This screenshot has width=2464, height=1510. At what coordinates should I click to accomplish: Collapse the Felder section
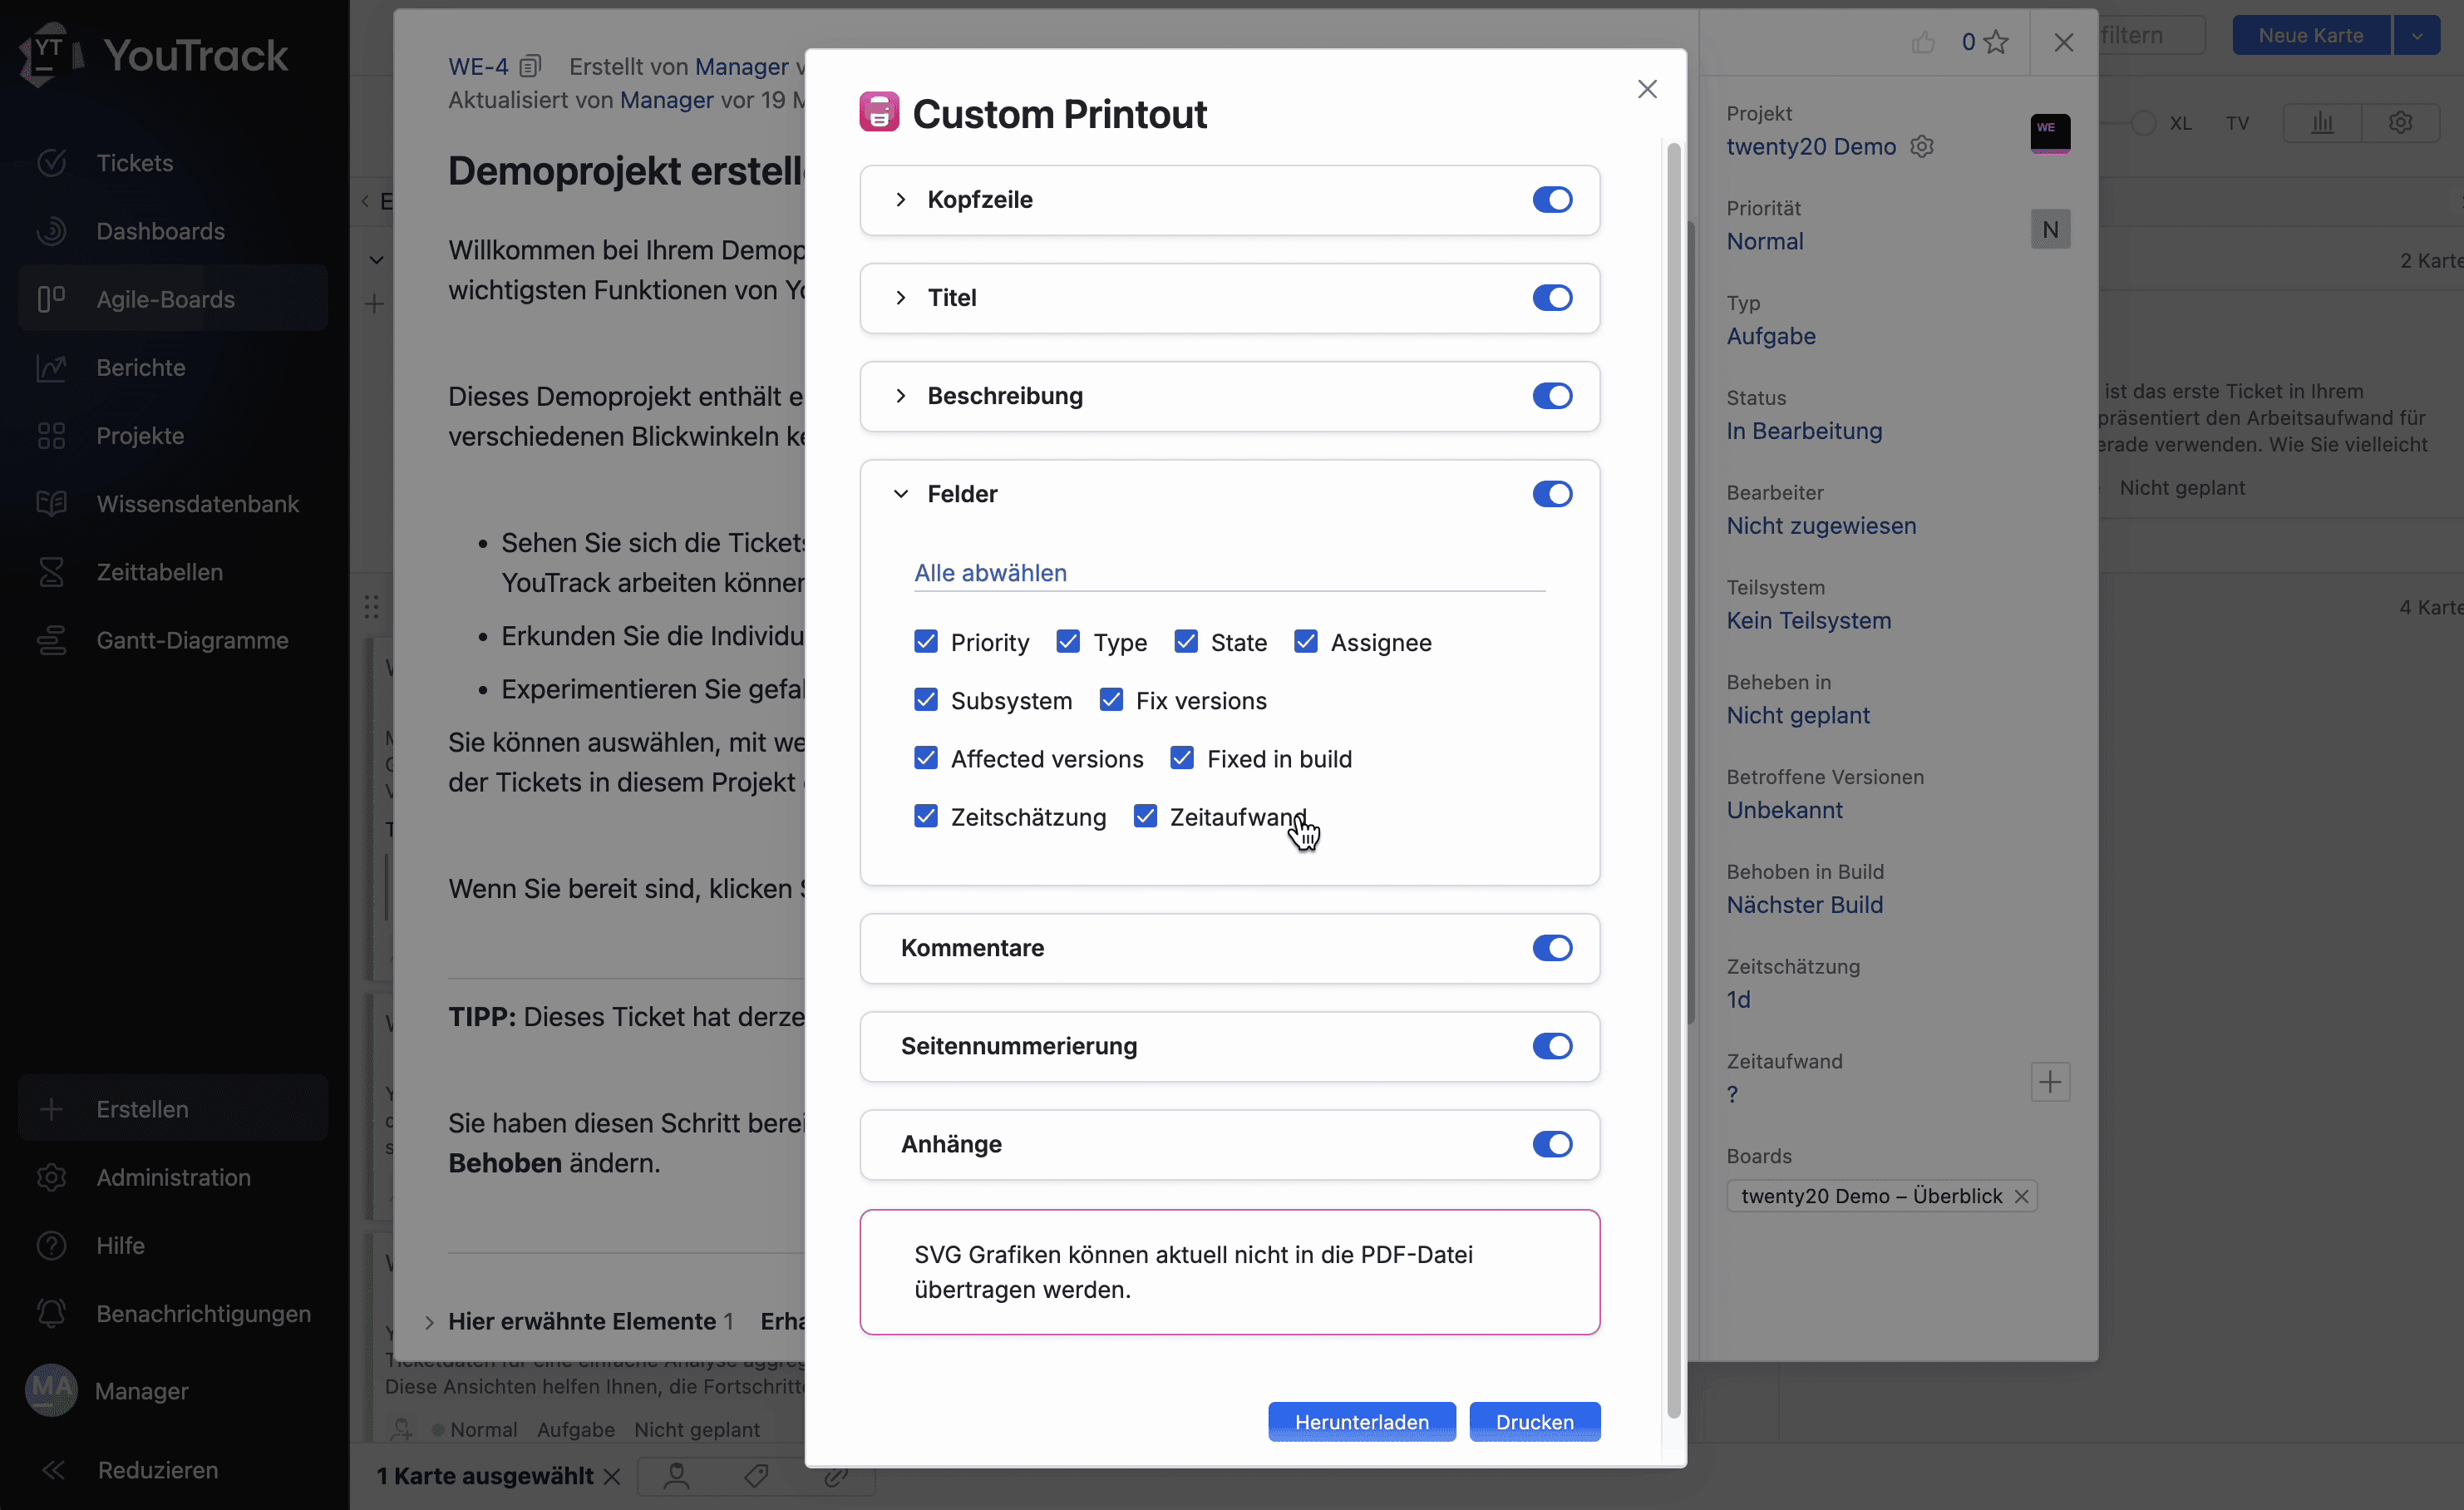pos(901,494)
